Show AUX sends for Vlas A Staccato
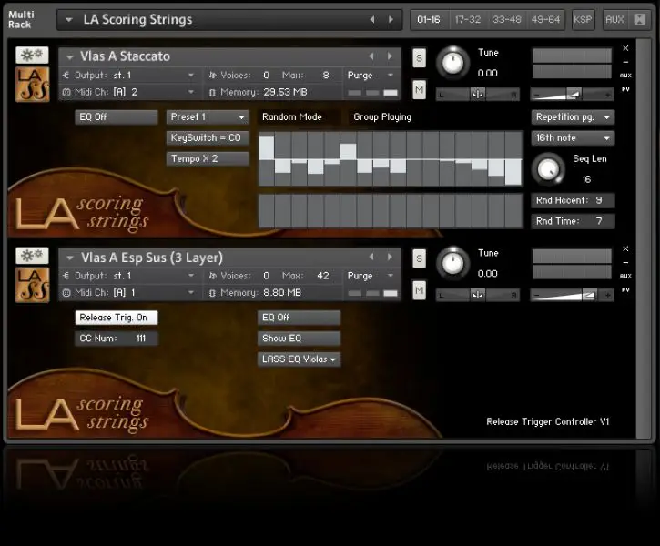 [x=626, y=76]
